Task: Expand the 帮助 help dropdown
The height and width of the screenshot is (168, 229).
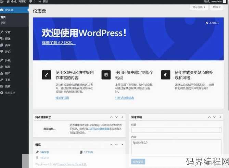Action: coord(217,7)
